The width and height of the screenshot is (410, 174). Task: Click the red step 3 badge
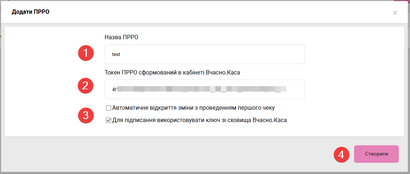[x=86, y=116]
